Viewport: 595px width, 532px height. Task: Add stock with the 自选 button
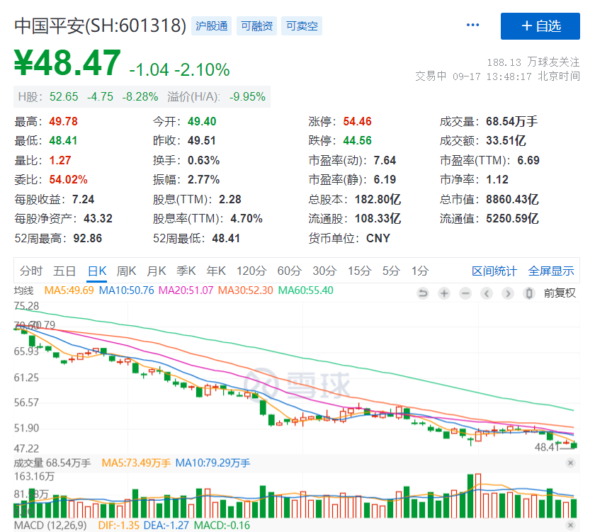(540, 26)
